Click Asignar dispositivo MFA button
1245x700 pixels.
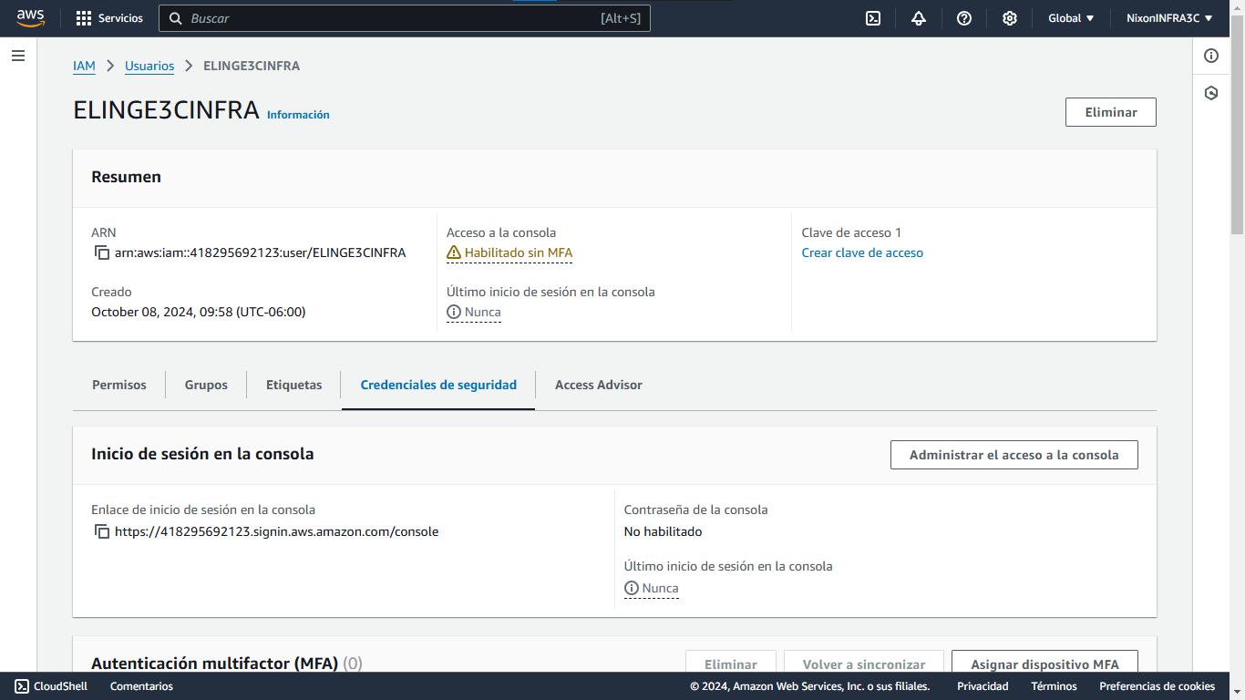tap(1044, 662)
